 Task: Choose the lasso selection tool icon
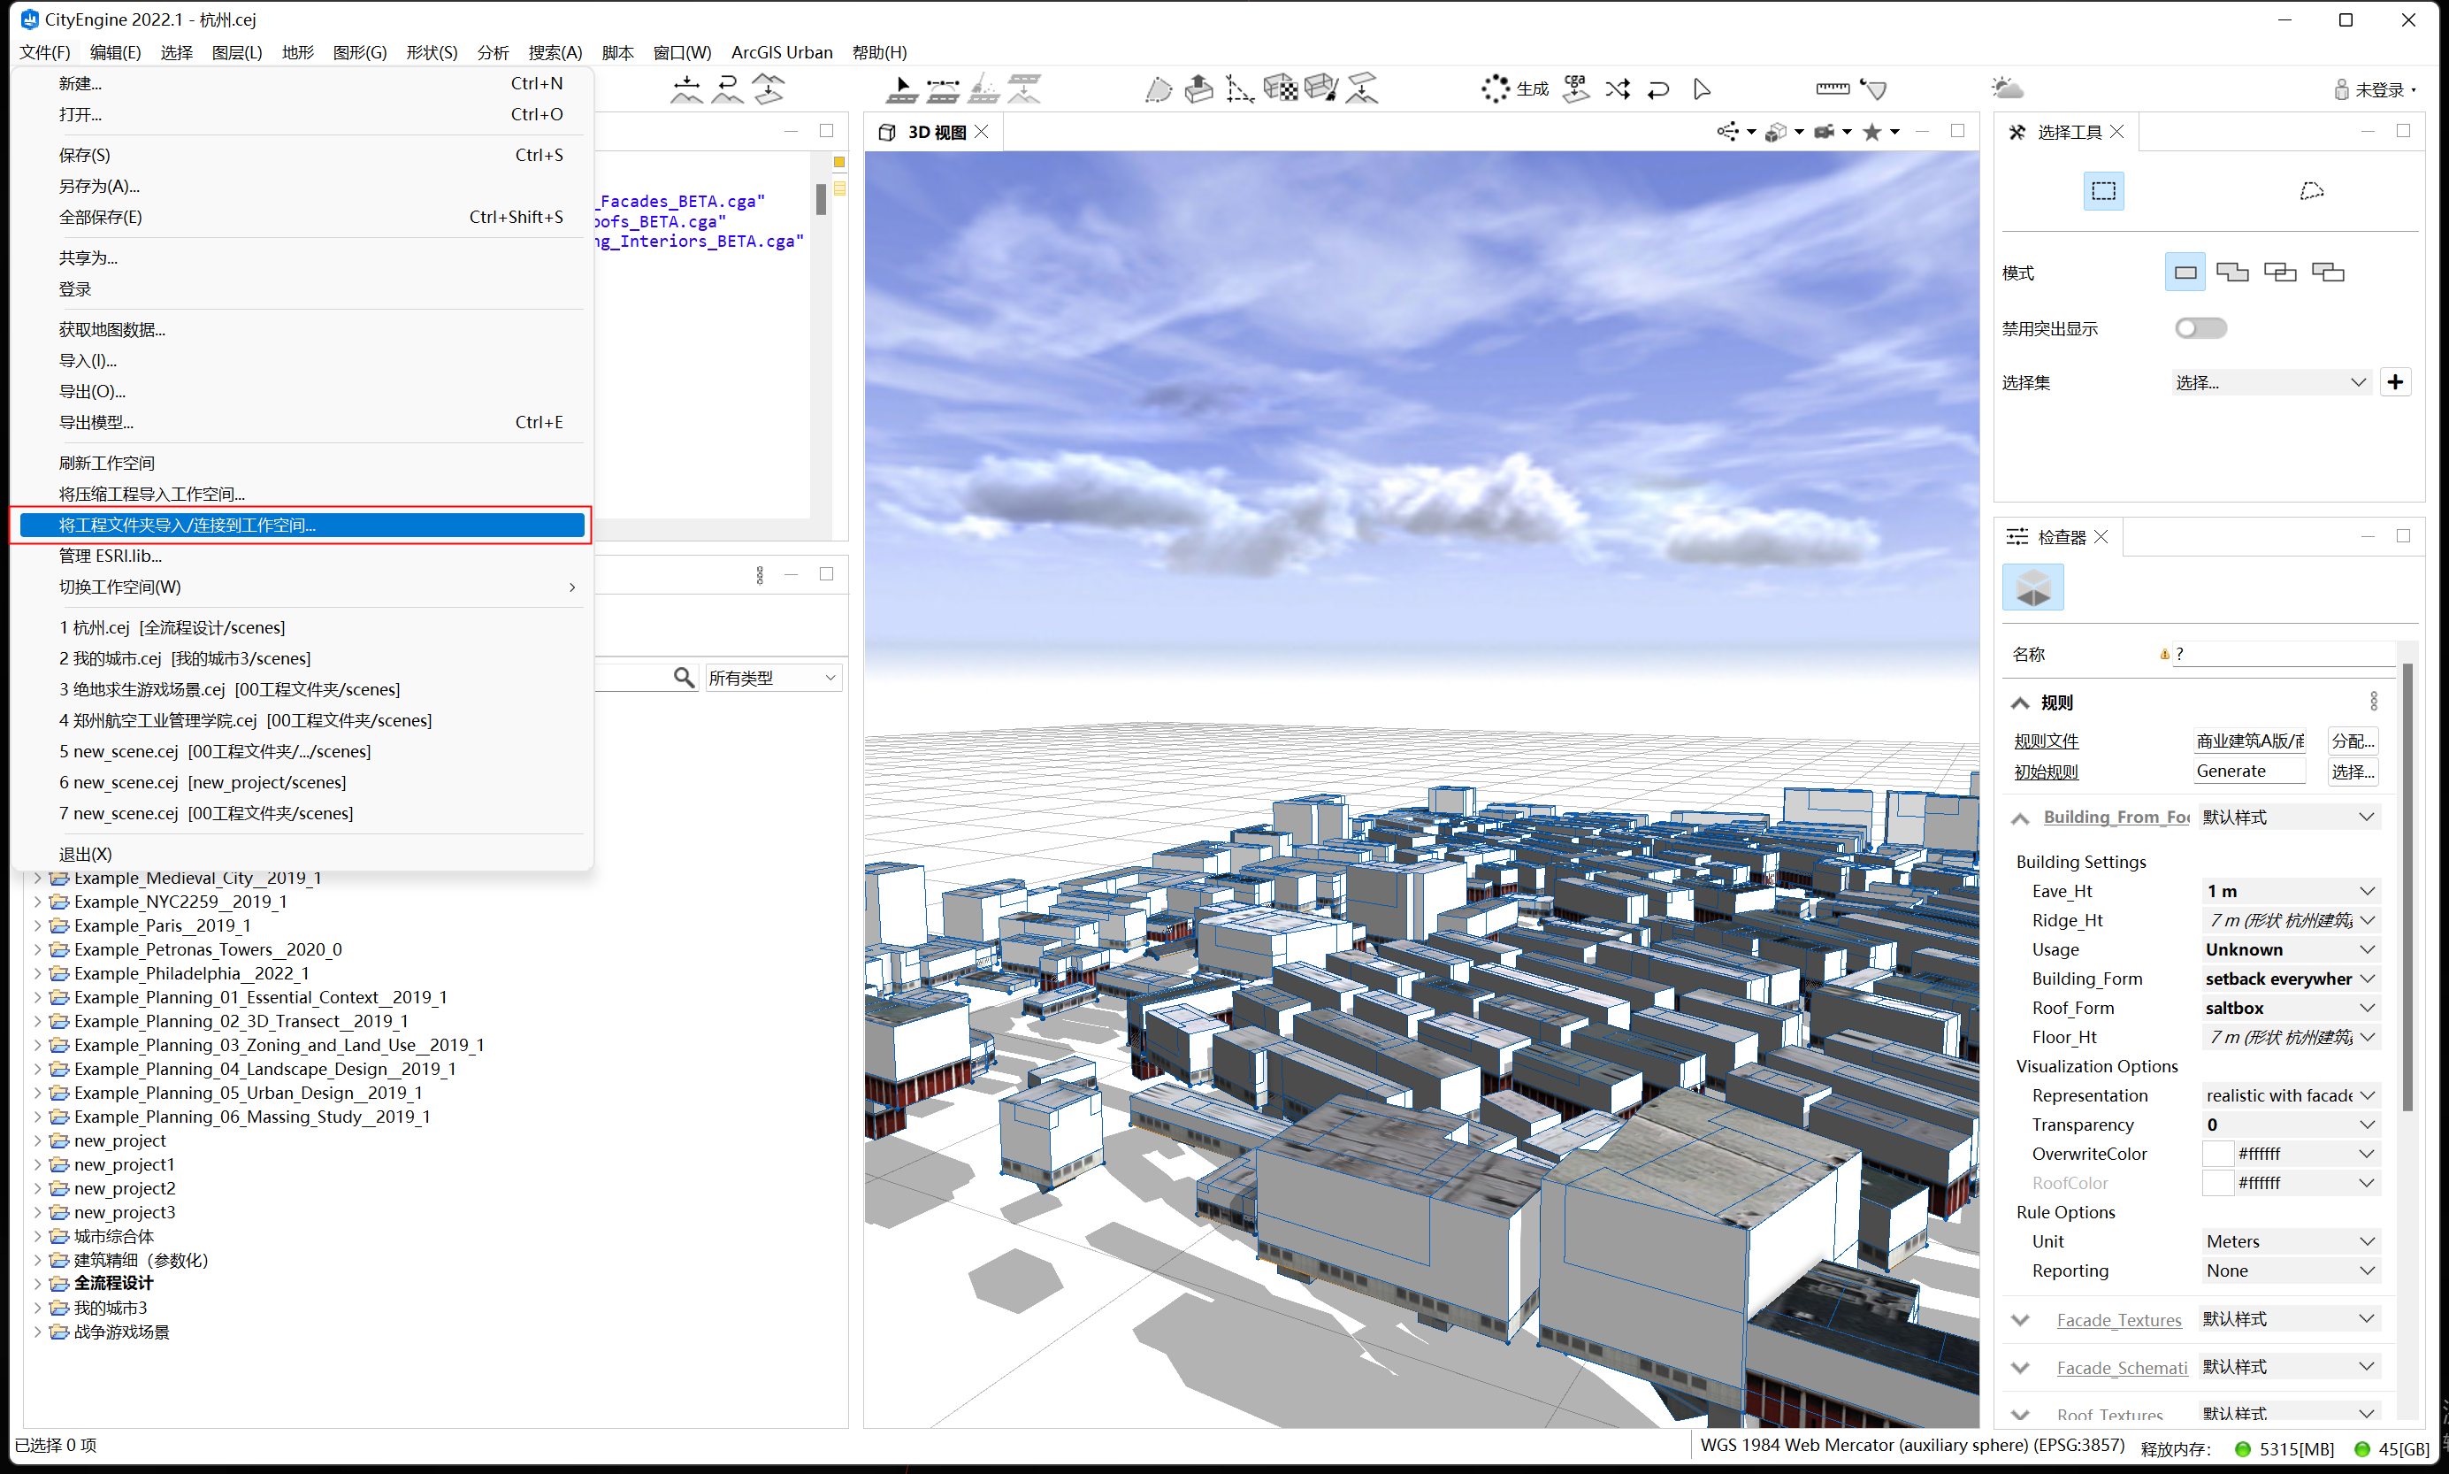2311,191
